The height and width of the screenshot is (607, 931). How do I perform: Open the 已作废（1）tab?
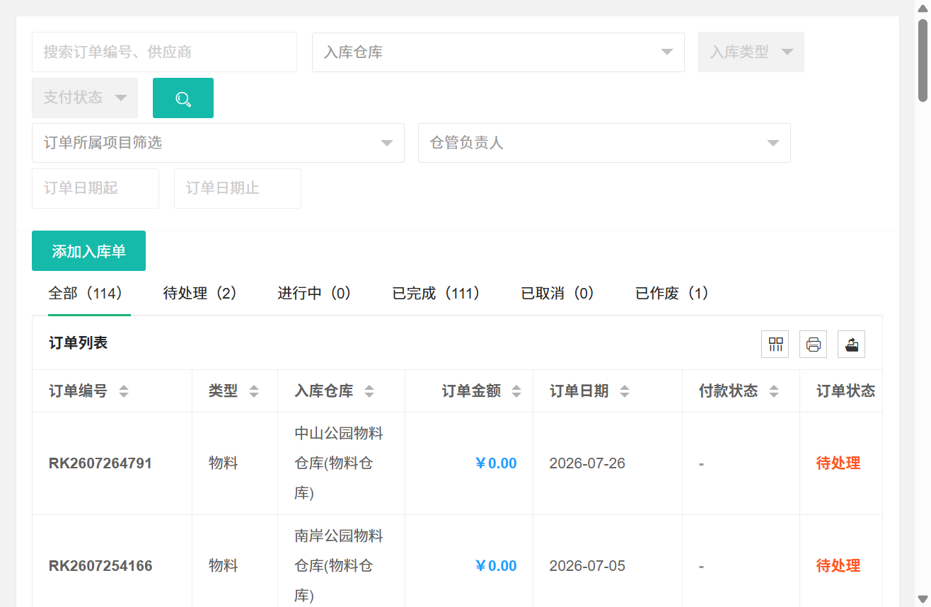coord(676,294)
